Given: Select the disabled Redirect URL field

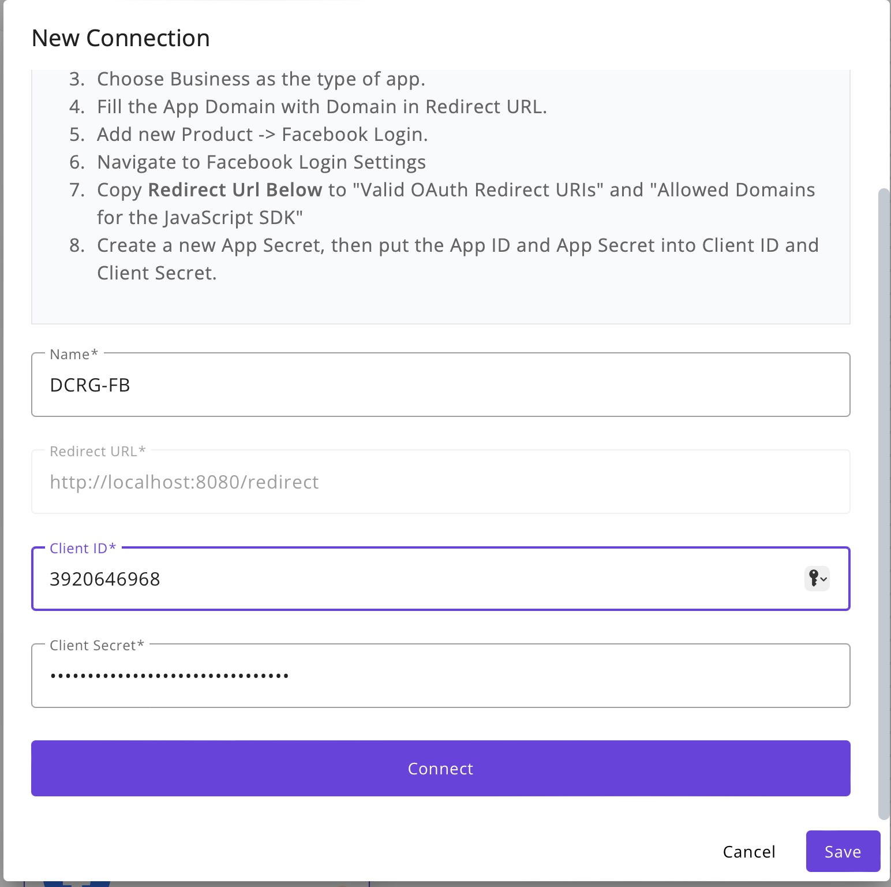Looking at the screenshot, I should [440, 482].
